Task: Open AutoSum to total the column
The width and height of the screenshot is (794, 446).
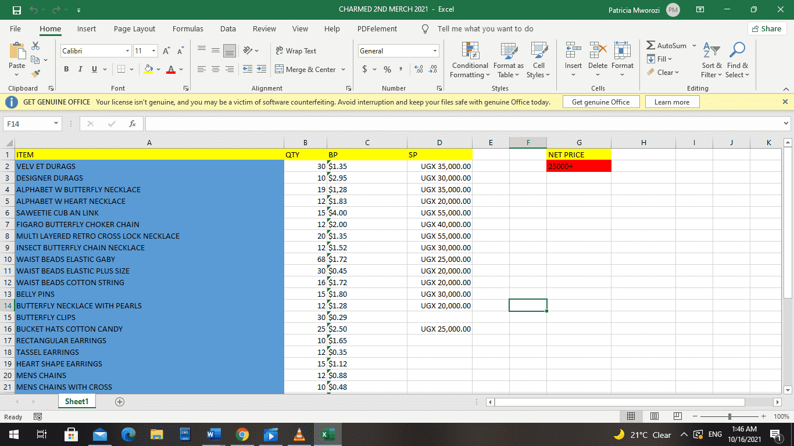Action: [668, 45]
